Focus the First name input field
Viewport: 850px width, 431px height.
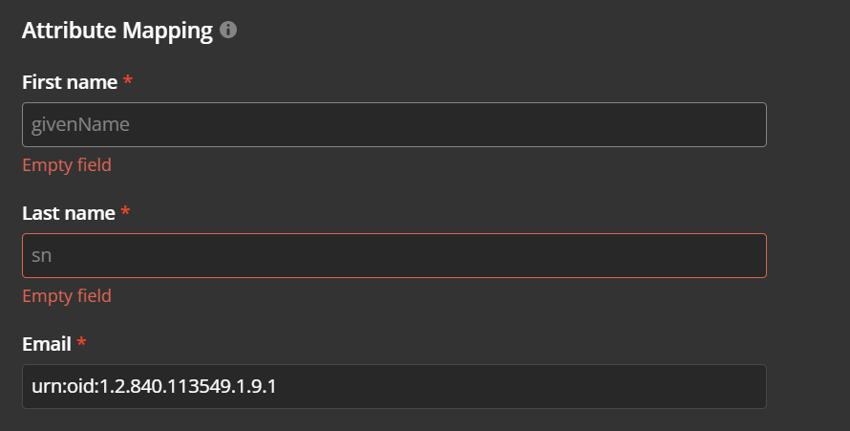pyautogui.click(x=393, y=124)
